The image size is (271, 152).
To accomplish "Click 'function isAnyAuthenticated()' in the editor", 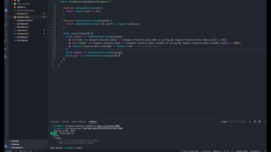I will (83, 8).
